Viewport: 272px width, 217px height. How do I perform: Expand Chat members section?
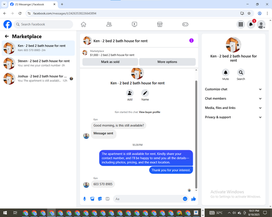point(233,99)
